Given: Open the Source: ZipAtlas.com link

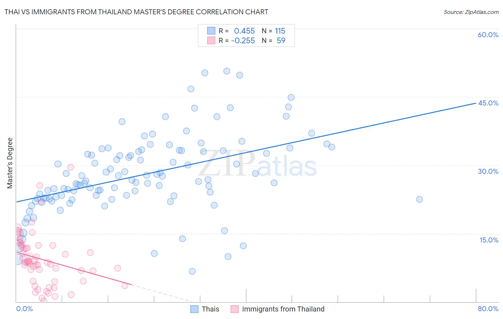Looking at the screenshot, I should point(471,12).
